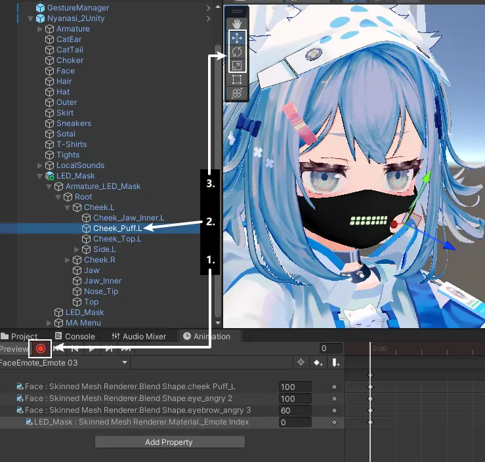Screen dimensions: 485x462
Task: Toggle the Preview button
Action: [14, 349]
